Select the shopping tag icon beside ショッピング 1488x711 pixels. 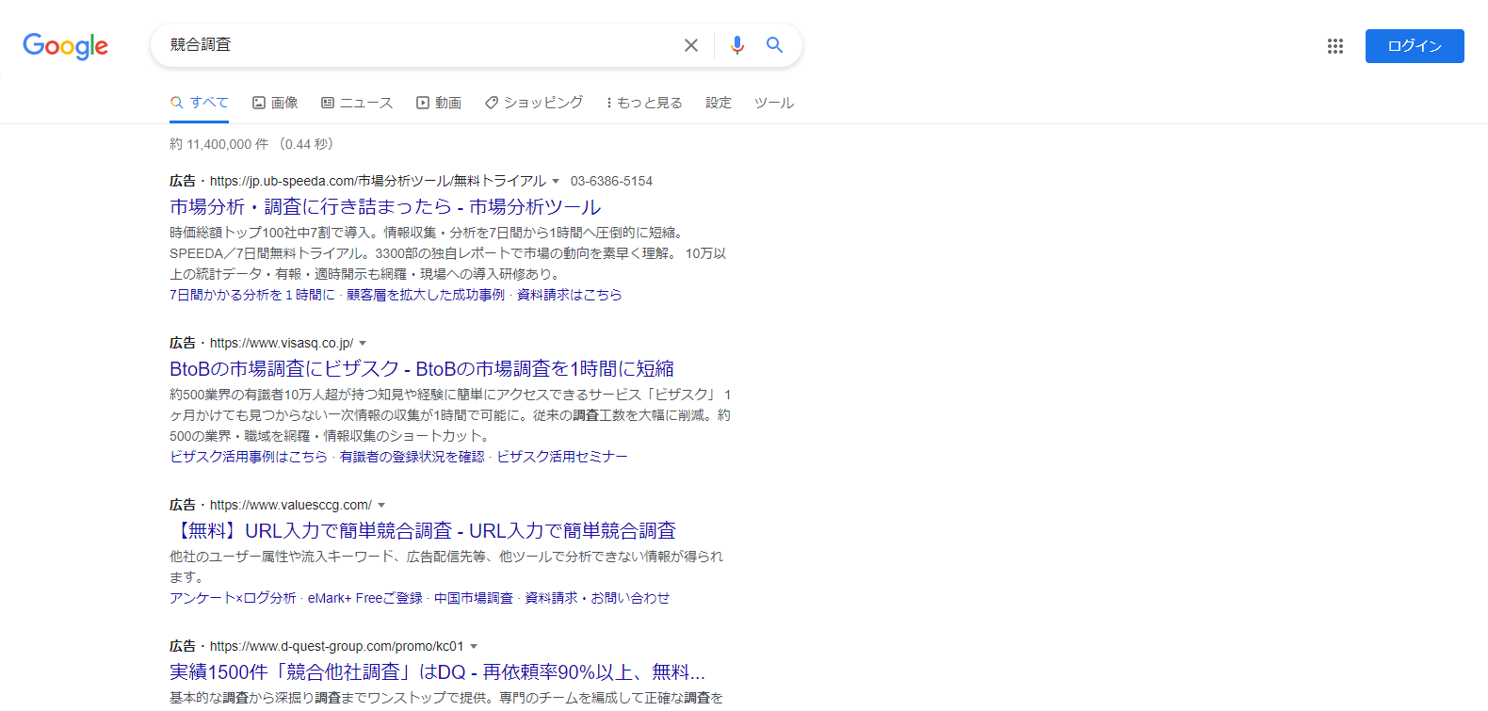coord(492,103)
